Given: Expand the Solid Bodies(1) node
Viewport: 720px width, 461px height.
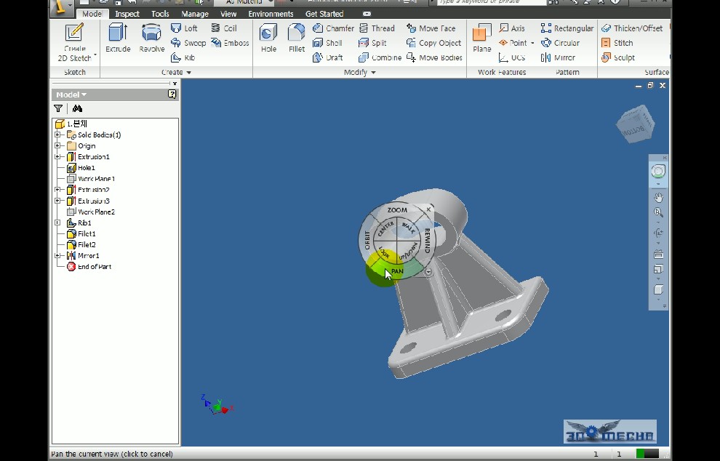Looking at the screenshot, I should point(57,135).
